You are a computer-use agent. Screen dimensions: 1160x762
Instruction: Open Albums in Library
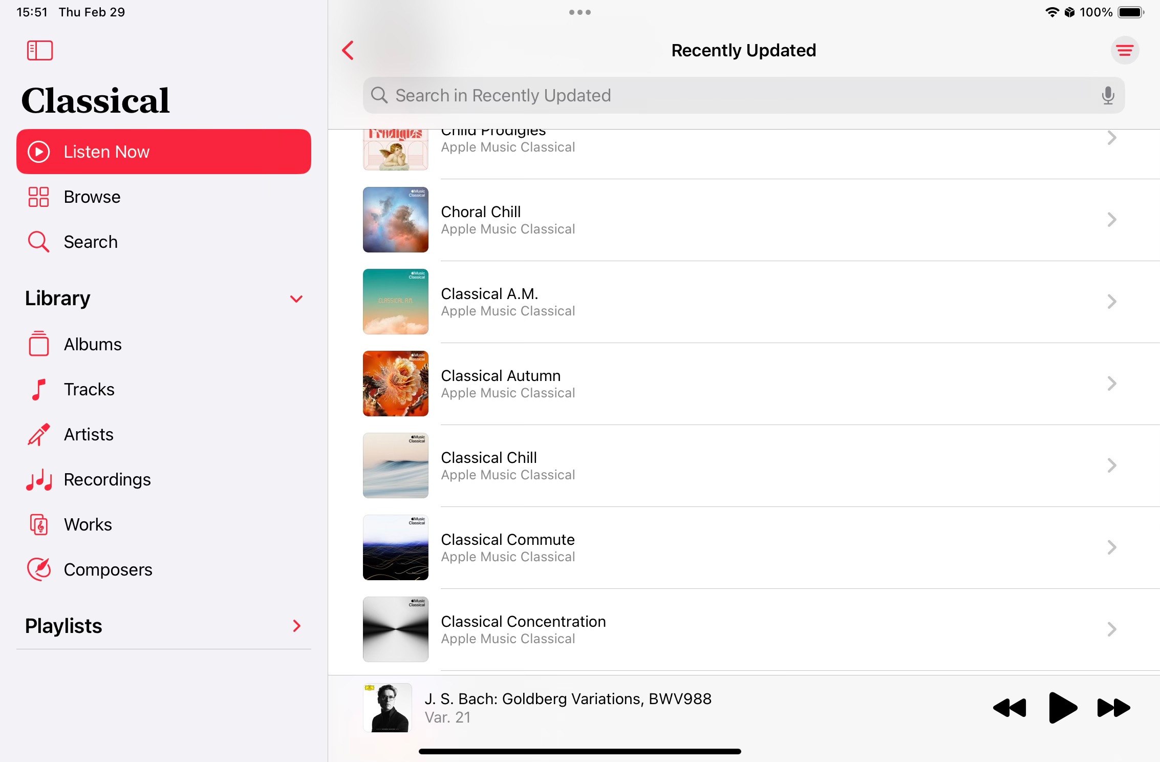click(x=164, y=344)
